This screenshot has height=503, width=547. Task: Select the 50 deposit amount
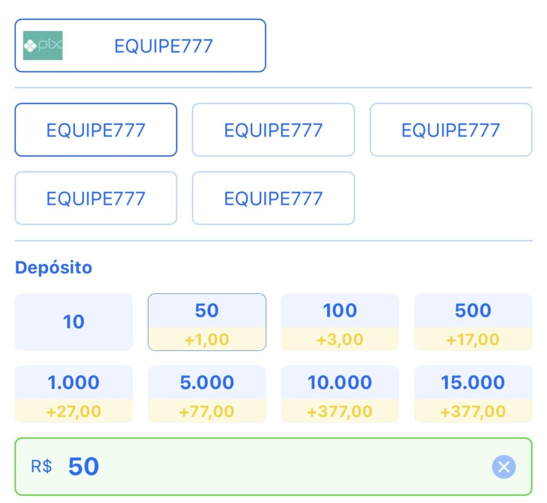tap(207, 322)
